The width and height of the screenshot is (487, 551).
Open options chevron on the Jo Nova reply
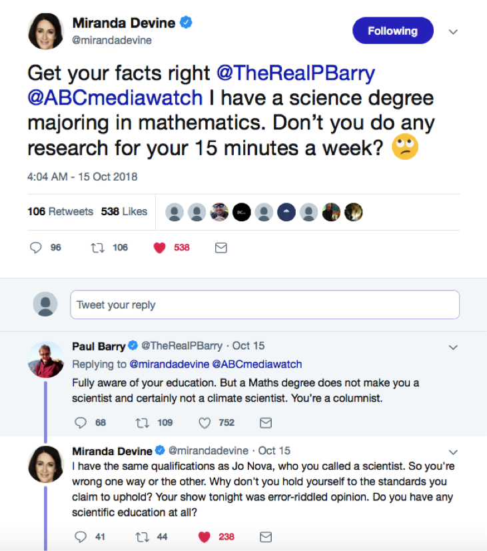coord(453,452)
